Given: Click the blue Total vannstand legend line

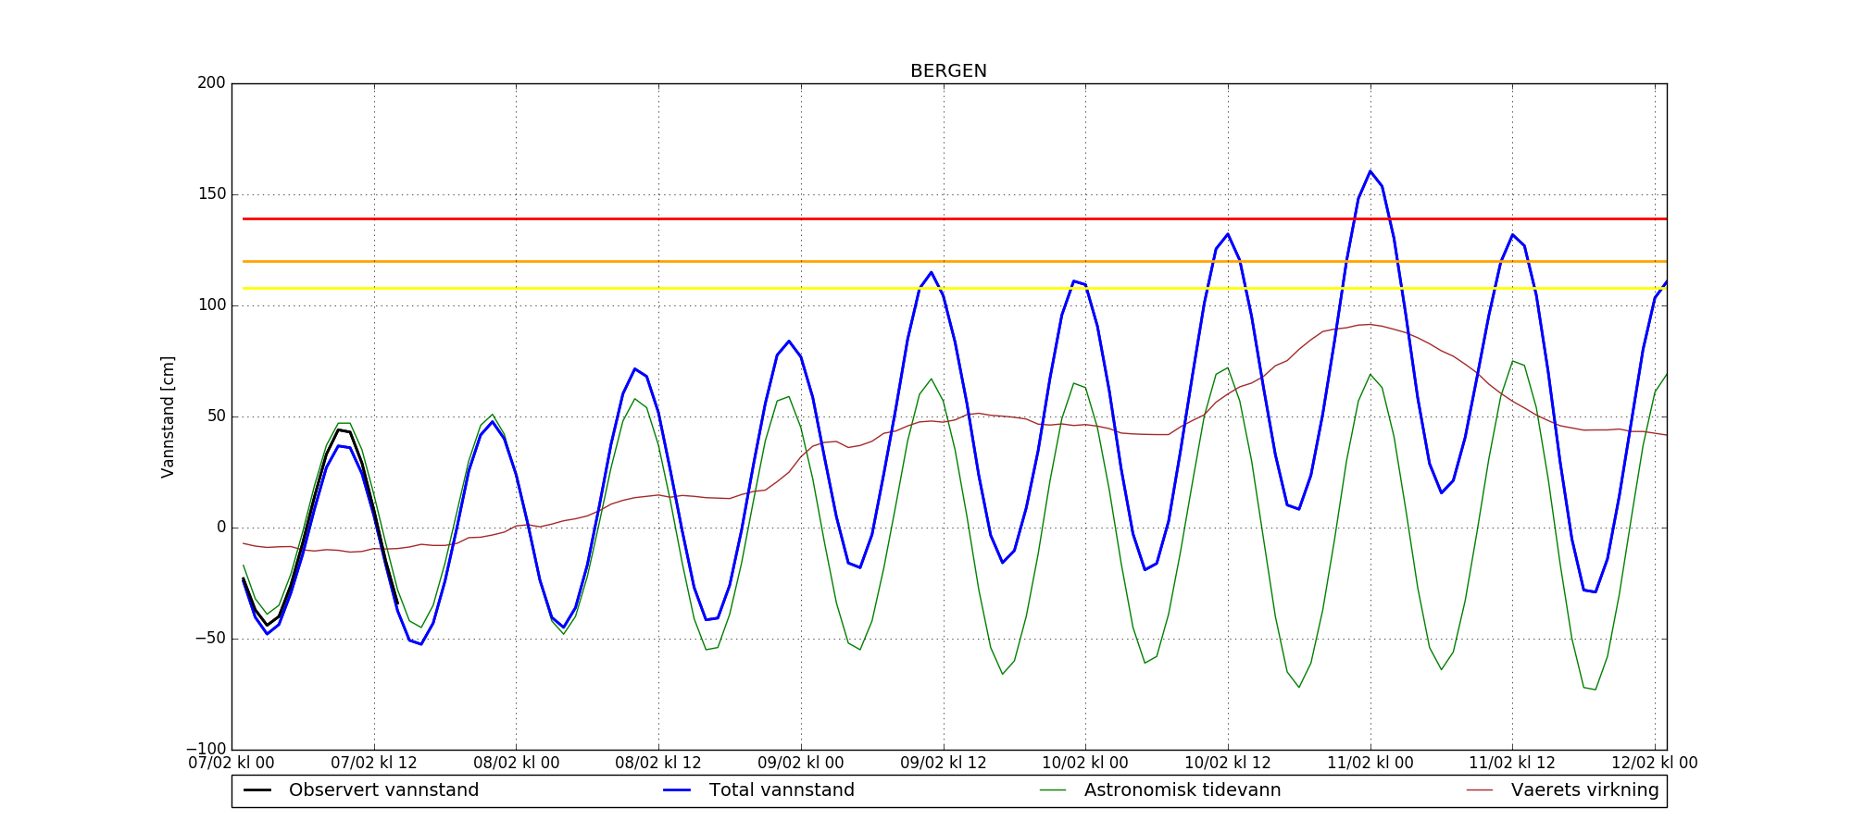Looking at the screenshot, I should point(678,790).
